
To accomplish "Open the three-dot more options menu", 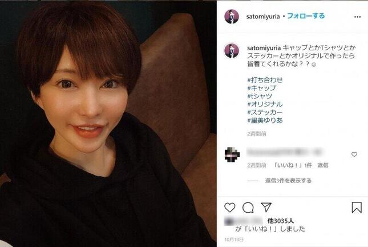I will (357, 17).
